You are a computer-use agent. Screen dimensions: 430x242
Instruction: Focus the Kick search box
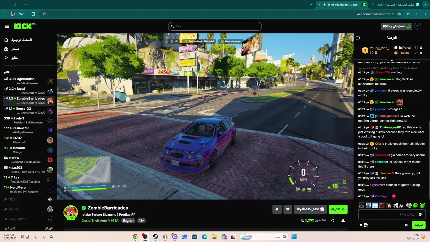(x=215, y=26)
